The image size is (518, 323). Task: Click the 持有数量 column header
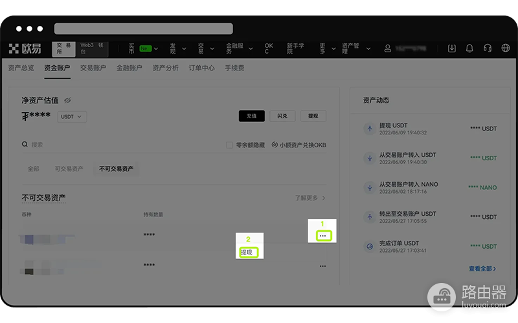(153, 214)
